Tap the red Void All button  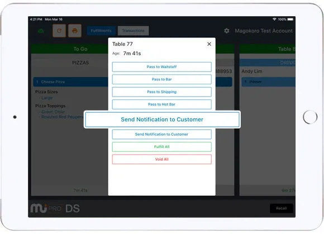point(161,159)
